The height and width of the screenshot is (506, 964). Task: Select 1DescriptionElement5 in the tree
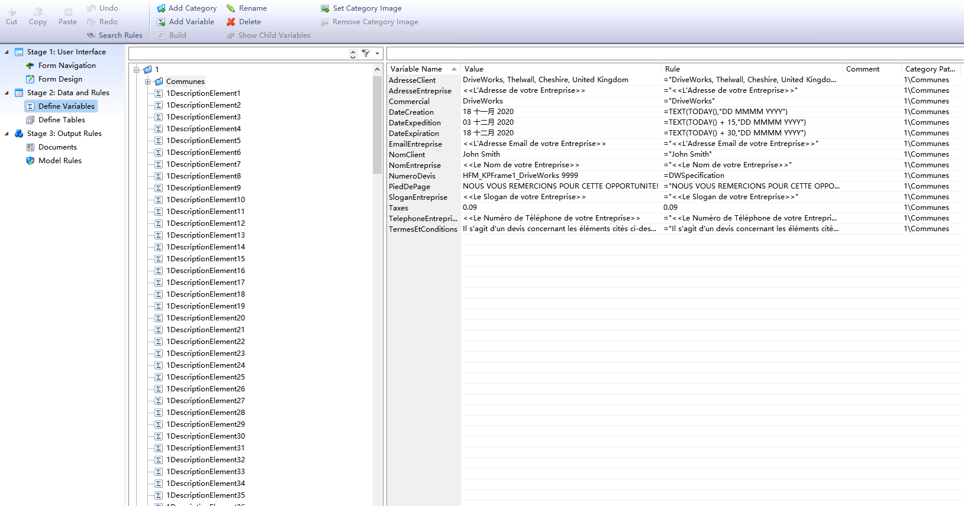click(203, 141)
